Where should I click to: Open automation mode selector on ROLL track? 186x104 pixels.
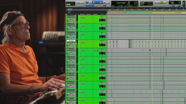tap(73, 78)
